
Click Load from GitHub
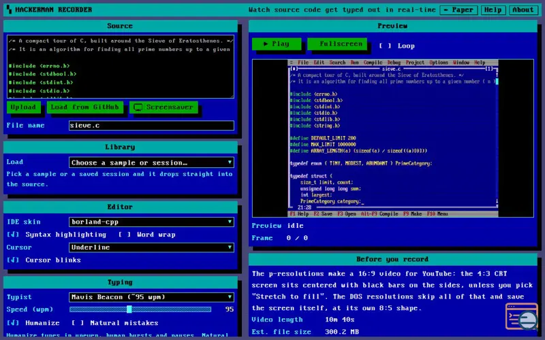tap(84, 107)
